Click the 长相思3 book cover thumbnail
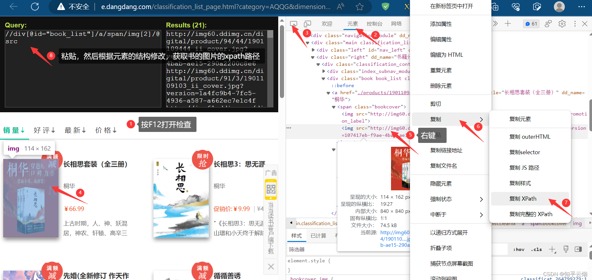The image size is (592, 280). coord(181,198)
